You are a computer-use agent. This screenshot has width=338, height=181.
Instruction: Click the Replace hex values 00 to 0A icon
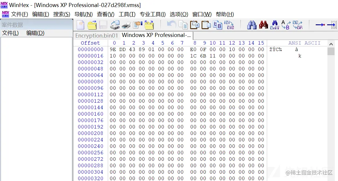click(298, 25)
